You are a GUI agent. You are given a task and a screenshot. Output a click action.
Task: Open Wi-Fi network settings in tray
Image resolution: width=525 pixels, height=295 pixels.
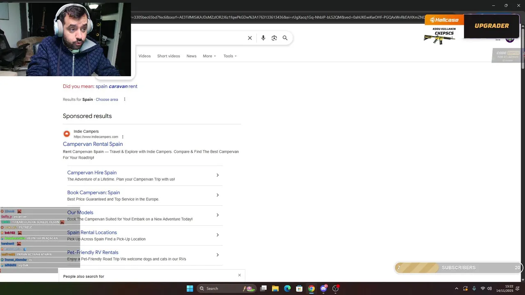coord(483,288)
